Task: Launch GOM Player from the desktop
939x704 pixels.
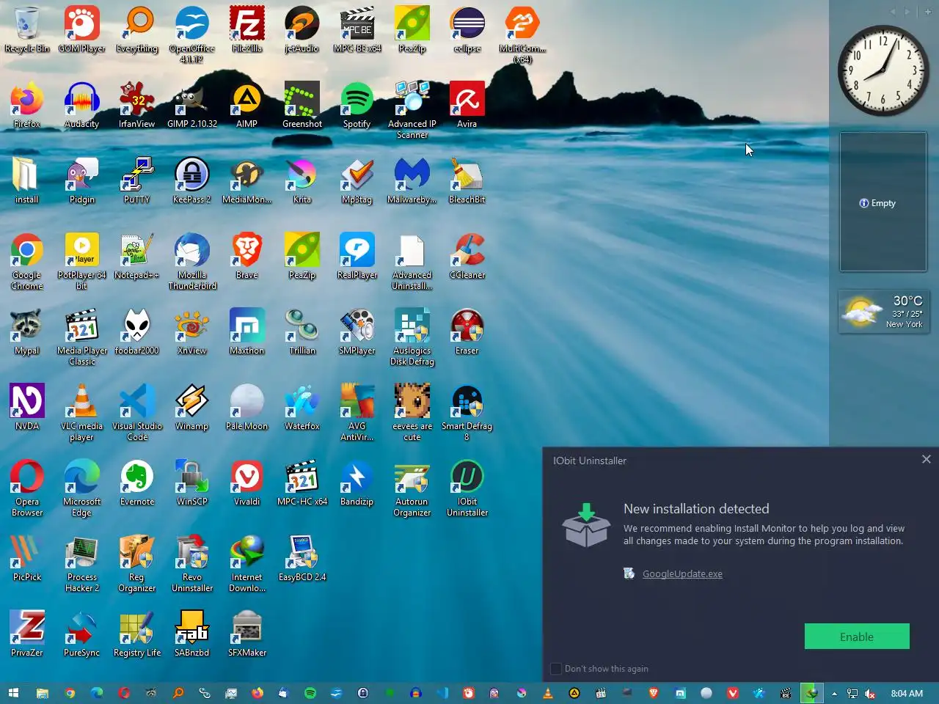Action: point(82,30)
